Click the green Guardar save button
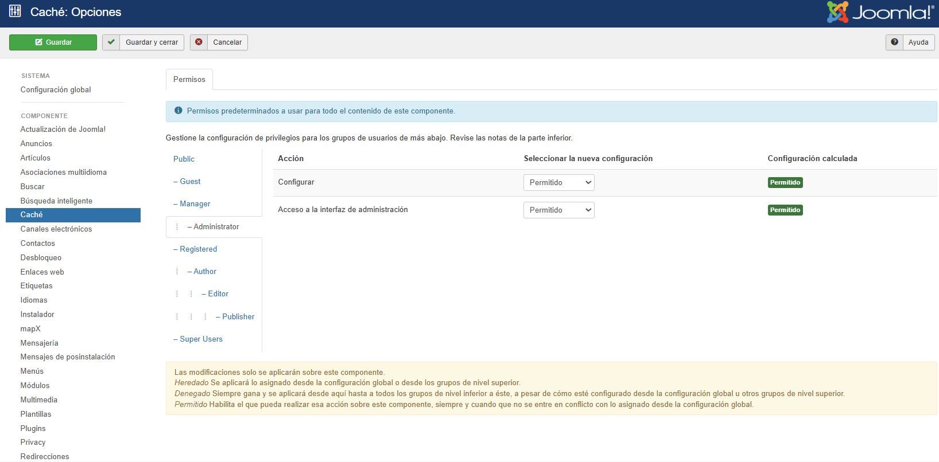Image resolution: width=939 pixels, height=462 pixels. click(53, 42)
